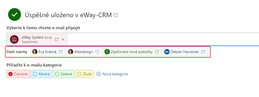The image size is (259, 97).
Task: Open eWay System s.r.o. record in new window
Action: [57, 39]
